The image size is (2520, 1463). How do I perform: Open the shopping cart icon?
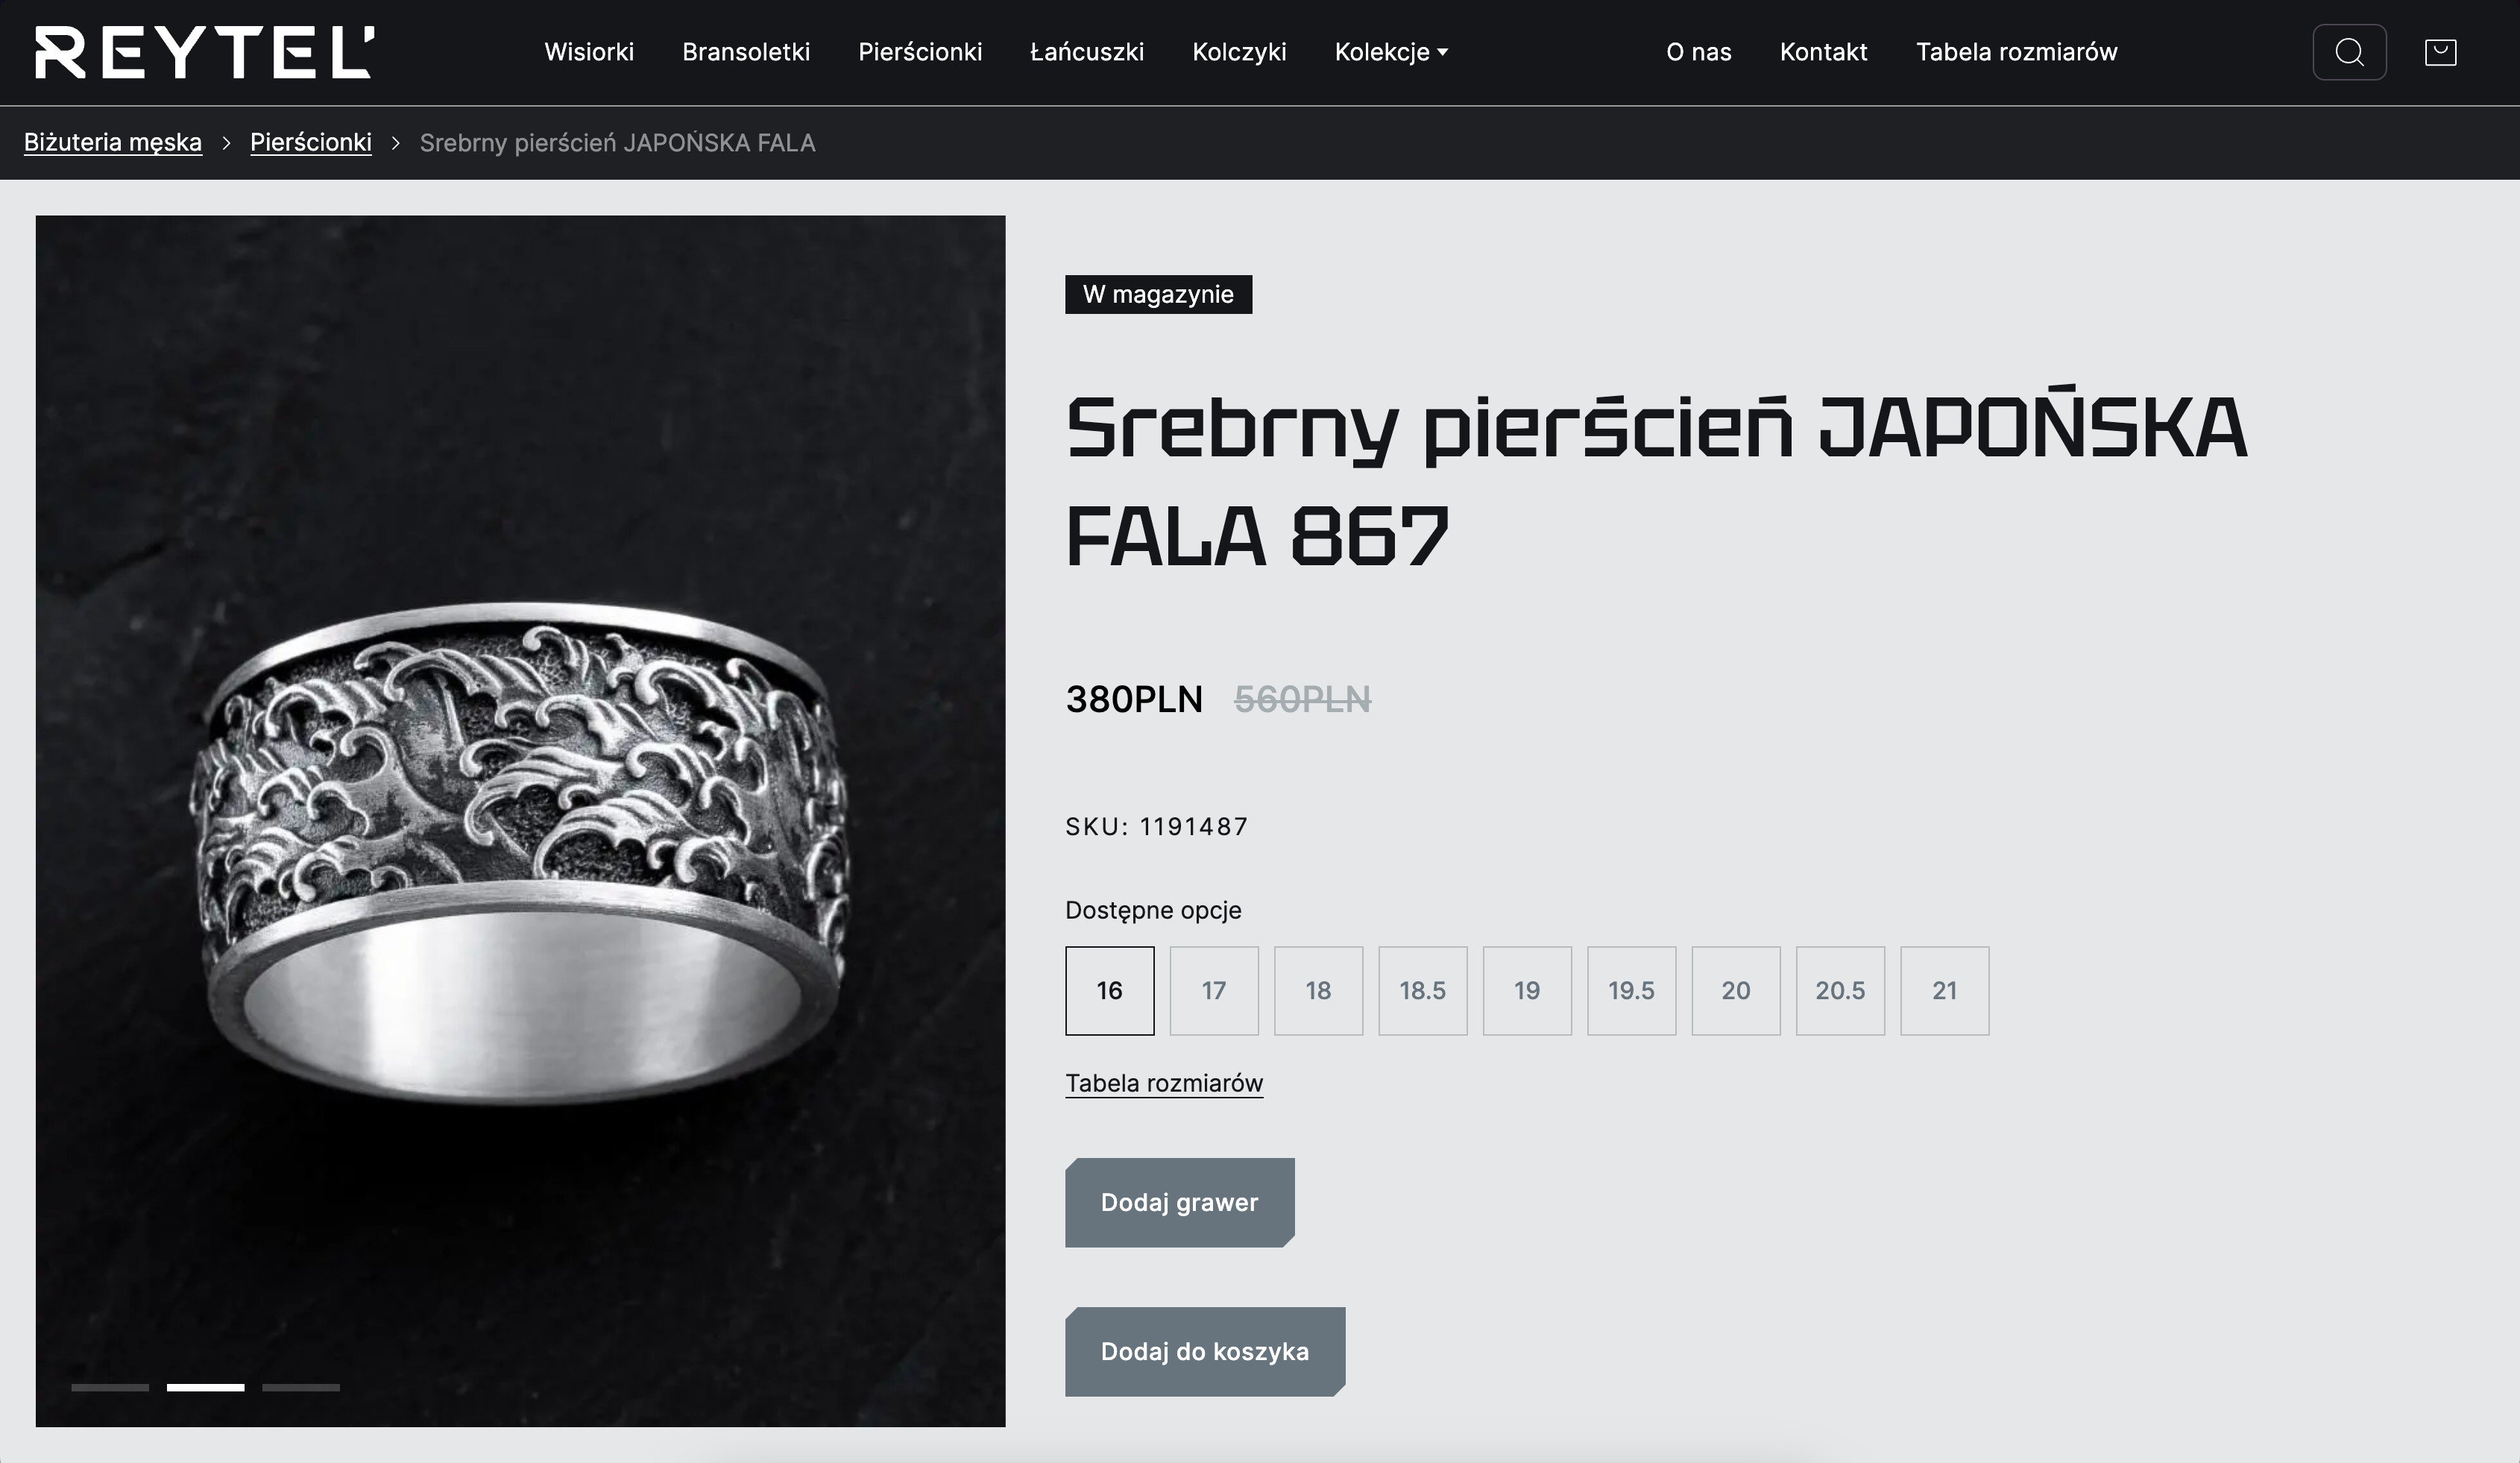(x=2441, y=52)
